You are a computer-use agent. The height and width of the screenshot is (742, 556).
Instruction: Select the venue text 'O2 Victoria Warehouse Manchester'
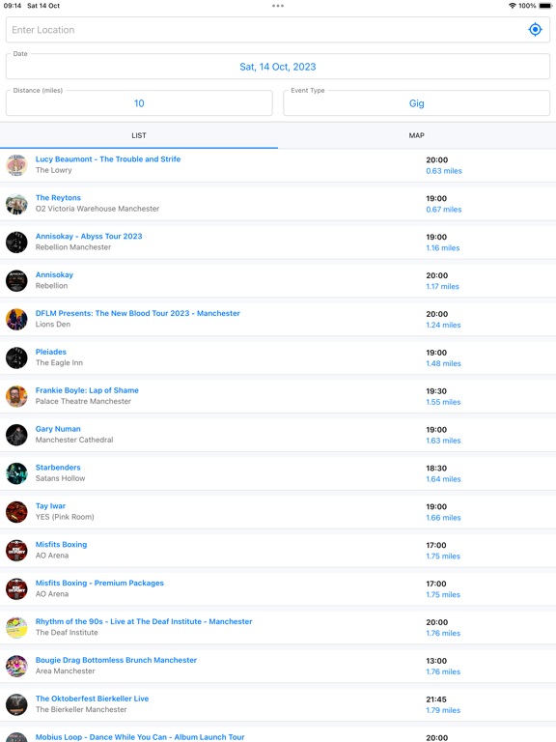[x=97, y=209]
